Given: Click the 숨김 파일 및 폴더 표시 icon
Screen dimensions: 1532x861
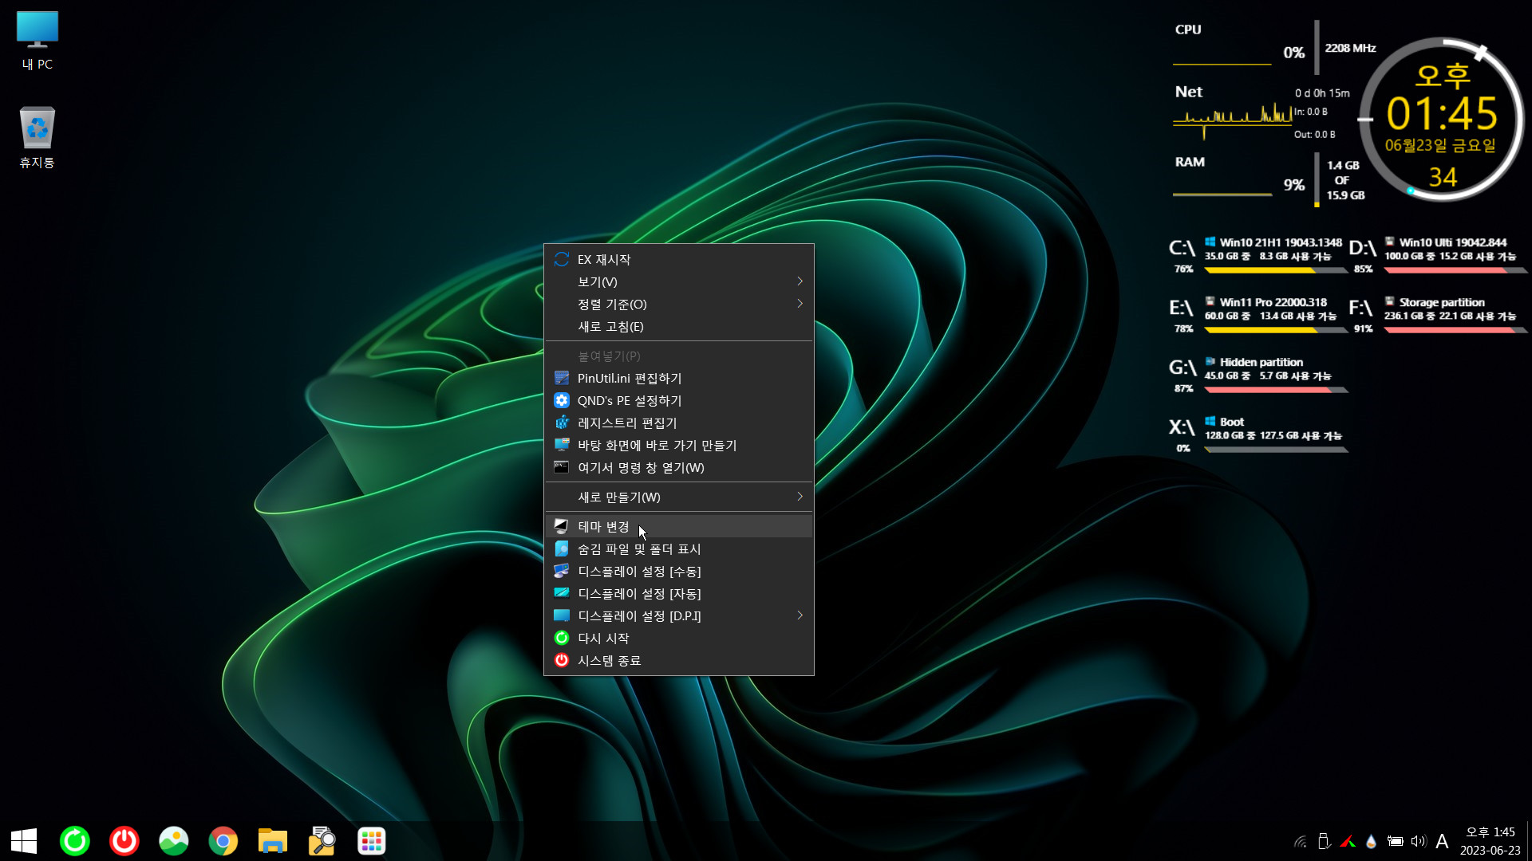Looking at the screenshot, I should (562, 548).
